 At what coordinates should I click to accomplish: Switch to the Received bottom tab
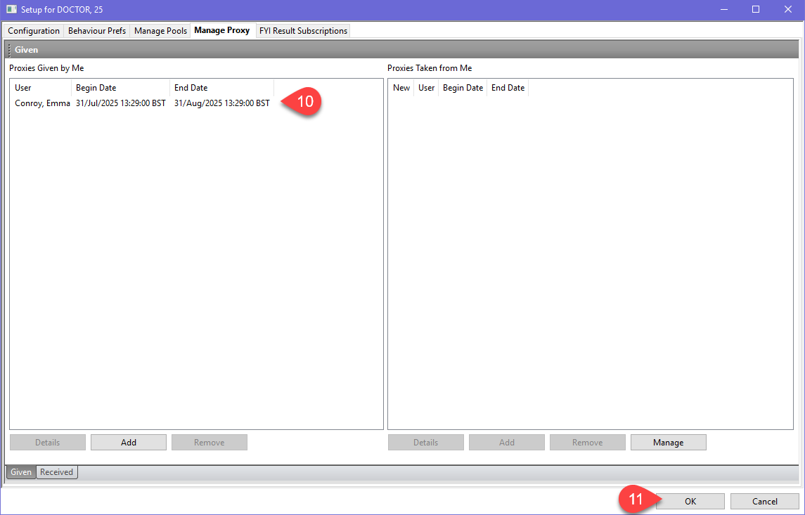point(56,472)
